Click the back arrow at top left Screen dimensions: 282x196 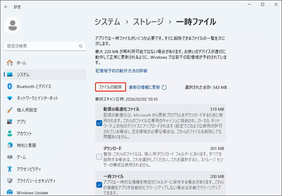6,6
